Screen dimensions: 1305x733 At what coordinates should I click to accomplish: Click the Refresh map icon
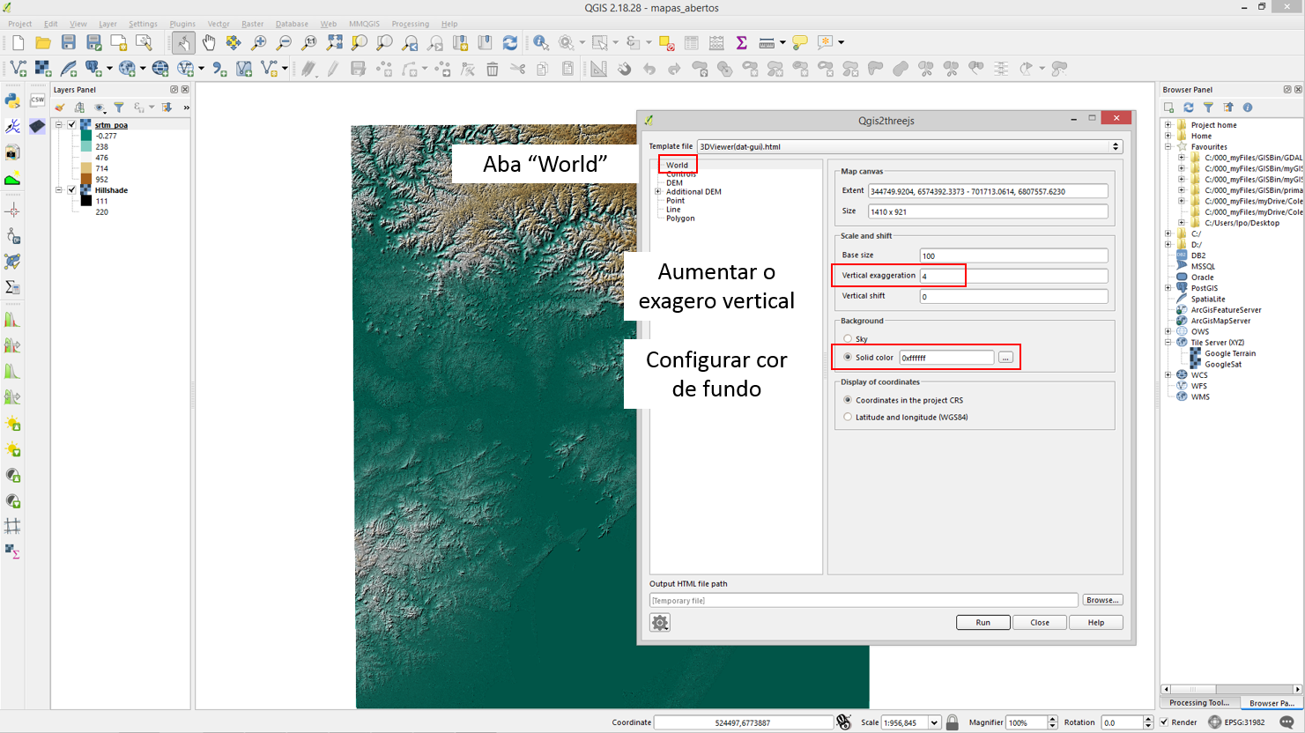coord(510,42)
